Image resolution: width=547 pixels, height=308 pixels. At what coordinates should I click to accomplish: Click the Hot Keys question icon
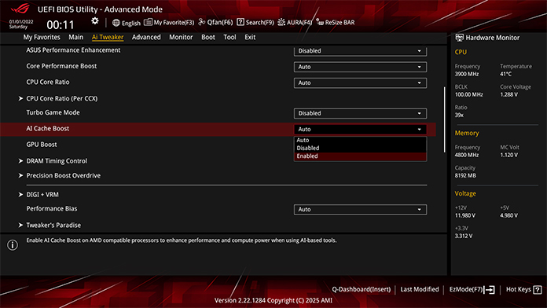538,289
